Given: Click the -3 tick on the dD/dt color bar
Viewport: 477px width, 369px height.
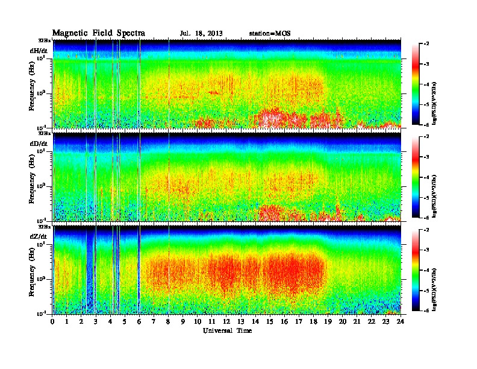Looking at the screenshot, I should point(426,157).
